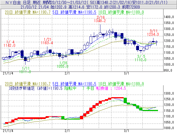177x134 pixels.
Task: Click the close price 終1200.3
Action: tap(112, 7)
